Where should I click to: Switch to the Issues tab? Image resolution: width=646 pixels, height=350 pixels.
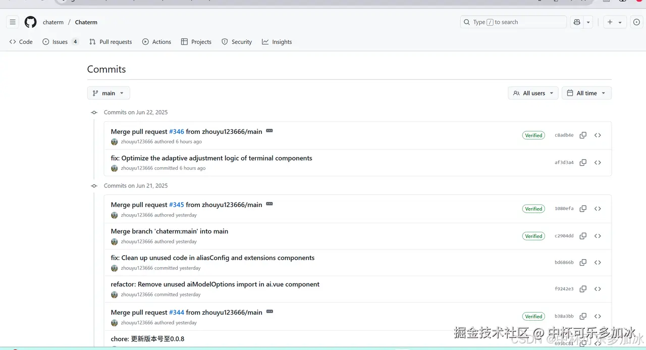(x=61, y=42)
